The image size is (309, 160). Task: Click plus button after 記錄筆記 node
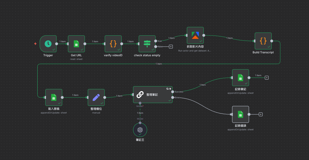tap(267, 78)
